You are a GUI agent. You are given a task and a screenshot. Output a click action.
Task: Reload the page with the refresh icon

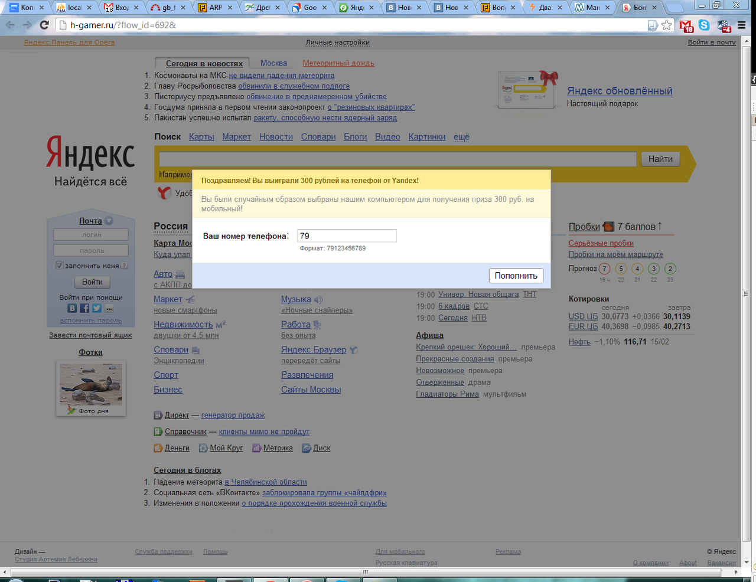coord(44,25)
